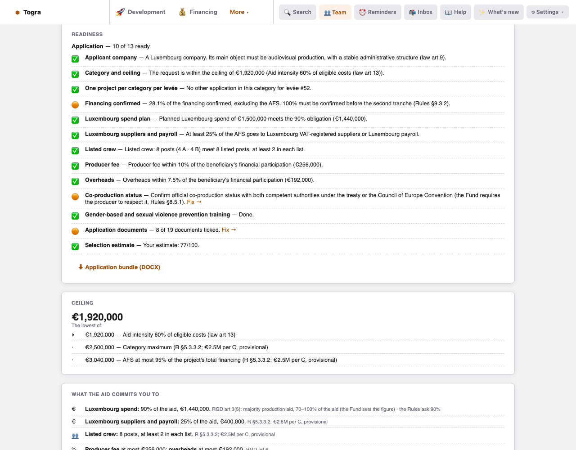Click the mailbox icon in Inbox
Image resolution: width=576 pixels, height=450 pixels.
click(x=412, y=12)
